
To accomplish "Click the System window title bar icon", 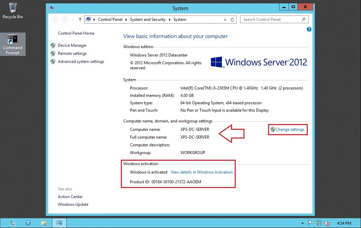I will tap(51, 8).
